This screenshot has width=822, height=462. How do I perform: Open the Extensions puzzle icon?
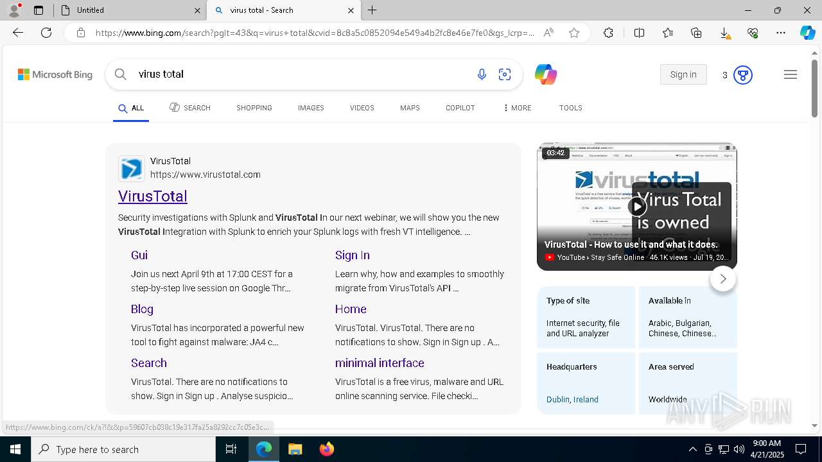609,33
